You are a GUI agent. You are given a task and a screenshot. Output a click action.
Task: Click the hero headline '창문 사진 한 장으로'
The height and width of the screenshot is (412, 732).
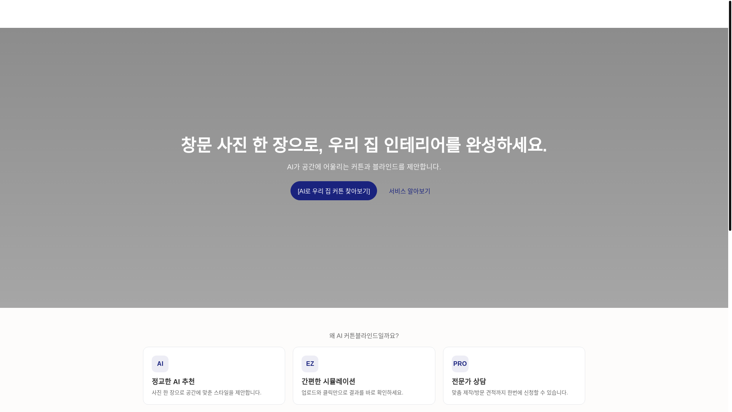click(252, 145)
